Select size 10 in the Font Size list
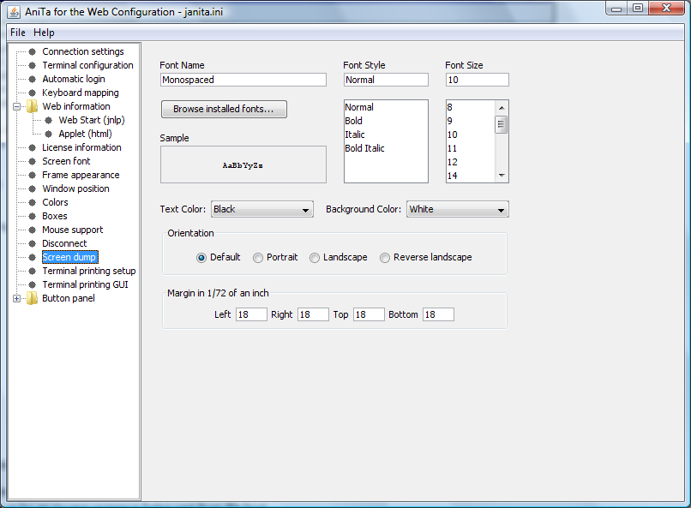 (452, 134)
